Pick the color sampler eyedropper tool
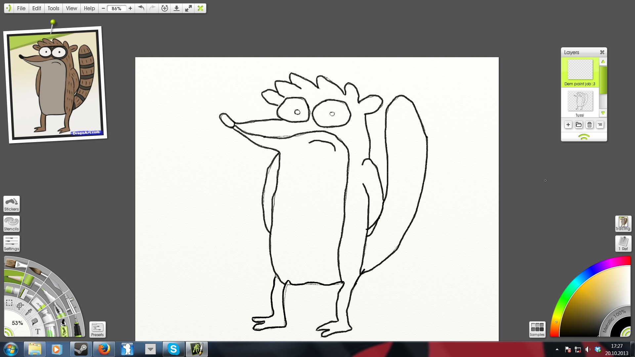Image resolution: width=635 pixels, height=357 pixels. coord(28,312)
